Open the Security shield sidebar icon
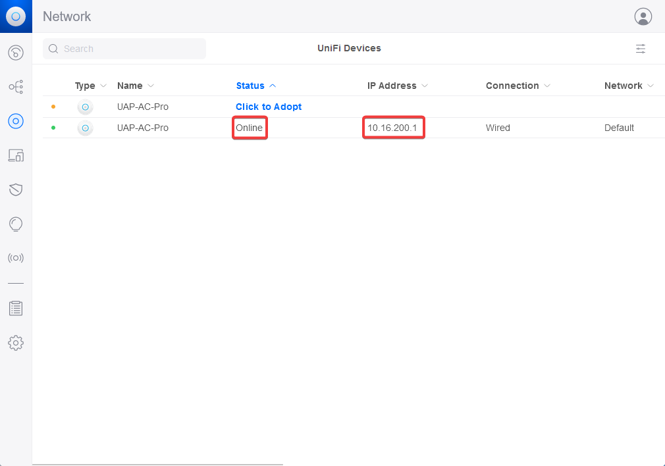 click(x=16, y=190)
